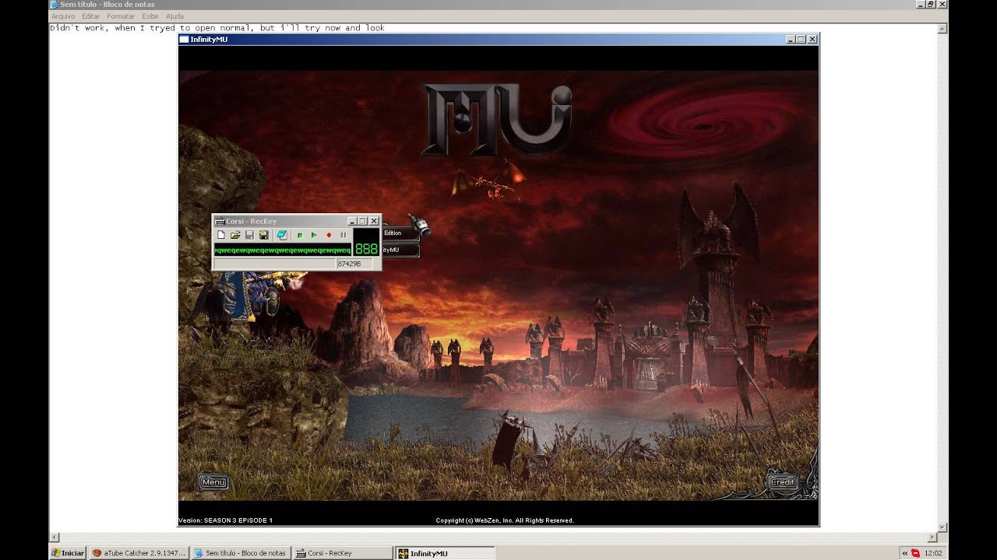Screen dimensions: 997x560
Task: Open the Formatar menu in Bloco de notas
Action: tap(121, 16)
